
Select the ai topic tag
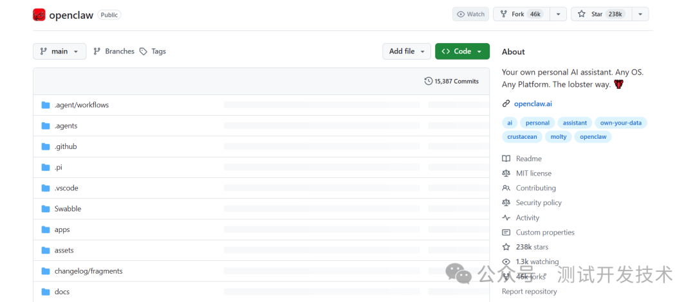coord(510,123)
